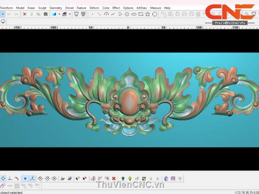Screen dimensions: 259x194
Task: Open the leftmost toolbar dropdown arrow
Action: pyautogui.click(x=3, y=14)
